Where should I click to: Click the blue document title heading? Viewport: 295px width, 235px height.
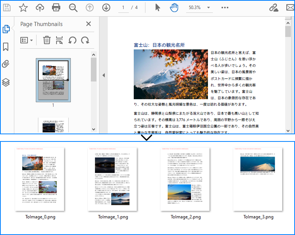pos(159,45)
